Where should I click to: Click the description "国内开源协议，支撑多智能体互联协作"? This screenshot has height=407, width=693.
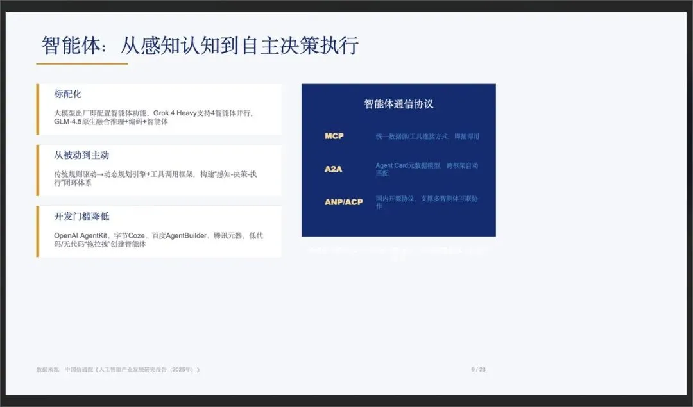coord(427,202)
